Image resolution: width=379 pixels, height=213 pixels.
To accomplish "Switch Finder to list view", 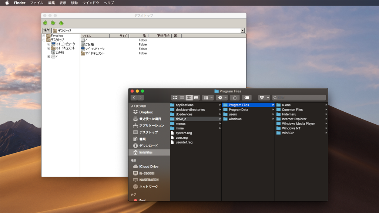I will pyautogui.click(x=182, y=98).
